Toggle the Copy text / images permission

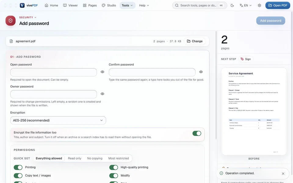pos(18,176)
